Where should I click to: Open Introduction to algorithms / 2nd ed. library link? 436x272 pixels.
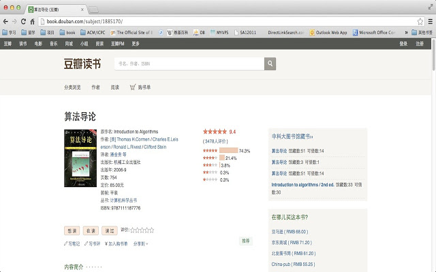(x=302, y=184)
